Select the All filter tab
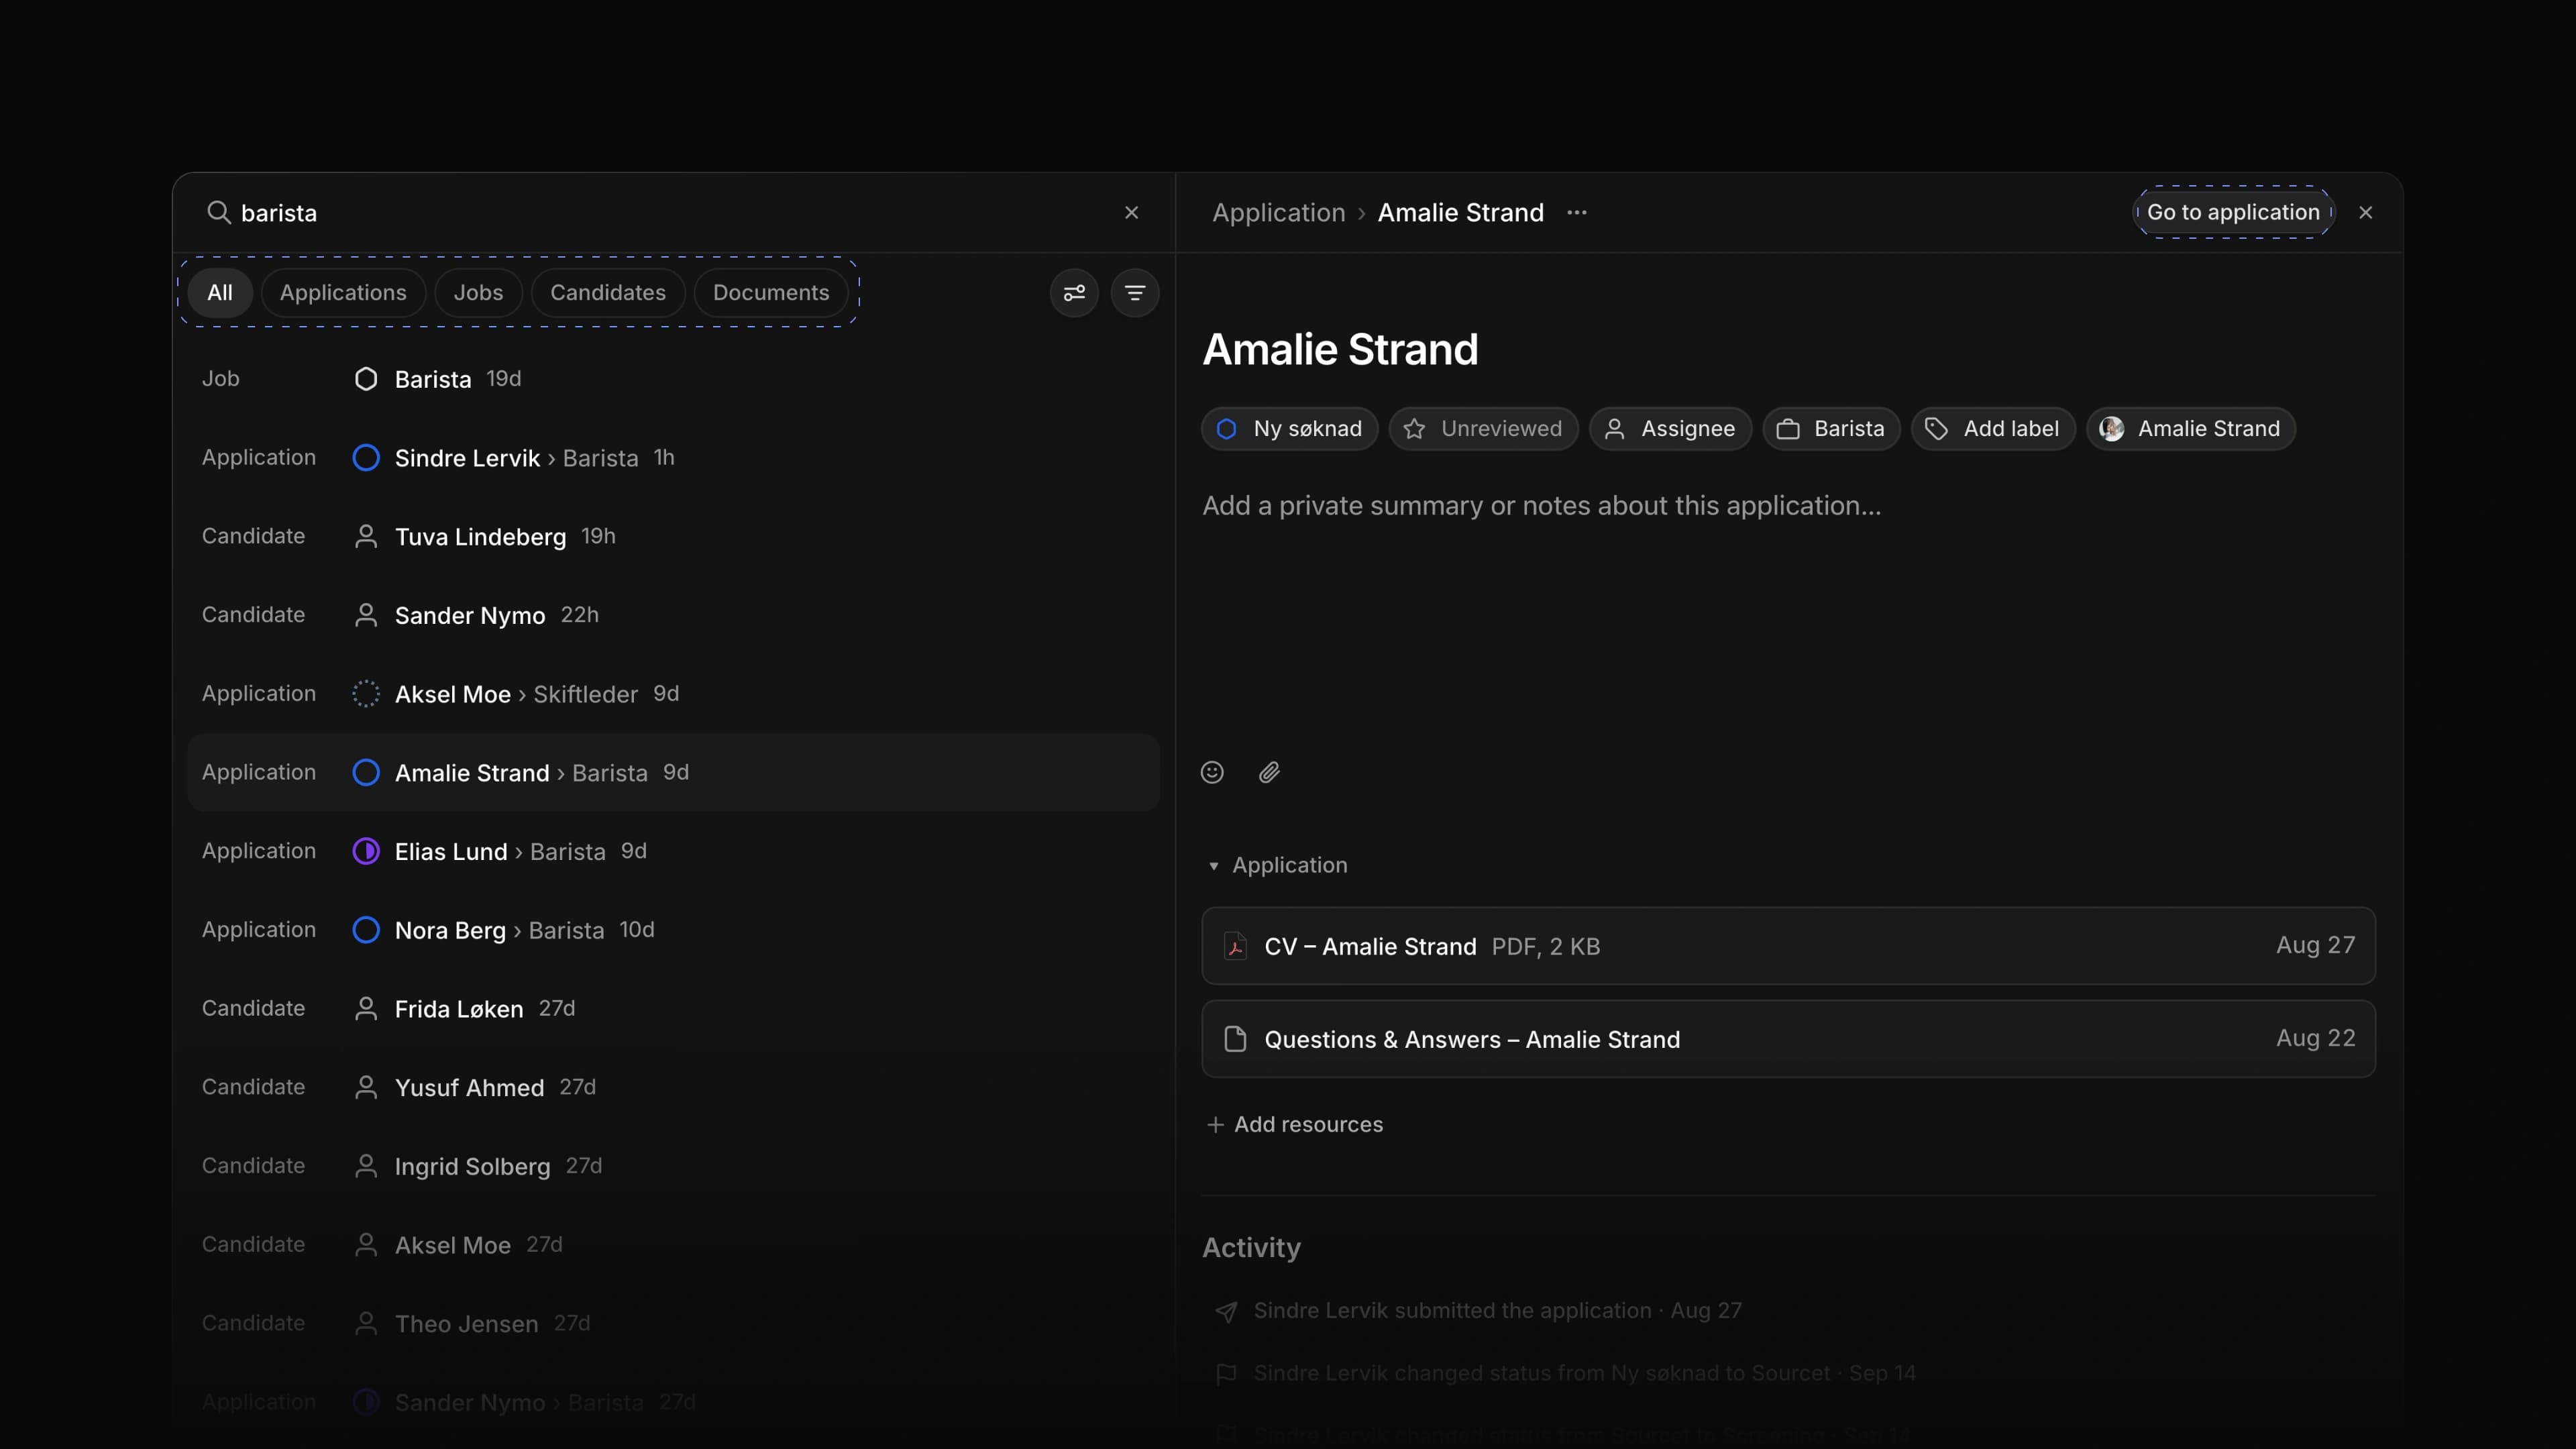Image resolution: width=2576 pixels, height=1449 pixels. click(x=219, y=293)
